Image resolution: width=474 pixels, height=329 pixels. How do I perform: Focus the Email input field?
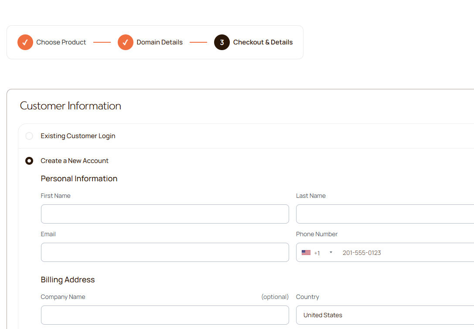[165, 252]
